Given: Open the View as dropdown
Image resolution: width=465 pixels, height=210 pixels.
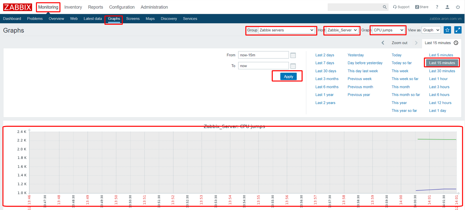Looking at the screenshot, I should tap(431, 30).
